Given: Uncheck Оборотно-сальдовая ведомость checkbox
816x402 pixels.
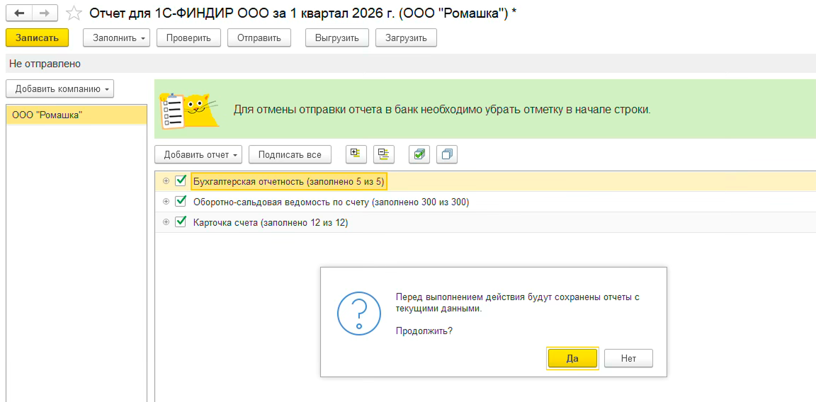Looking at the screenshot, I should click(x=181, y=201).
